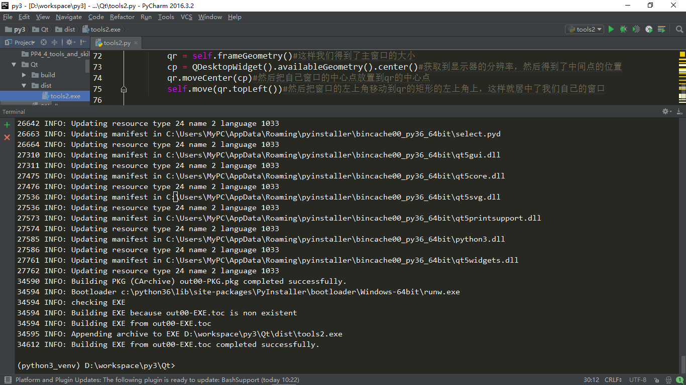This screenshot has width=686, height=385.
Task: Collapse all in Project panel
Action: click(x=55, y=43)
